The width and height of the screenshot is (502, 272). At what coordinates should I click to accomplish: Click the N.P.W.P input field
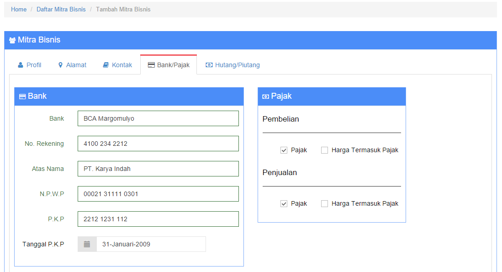(158, 194)
